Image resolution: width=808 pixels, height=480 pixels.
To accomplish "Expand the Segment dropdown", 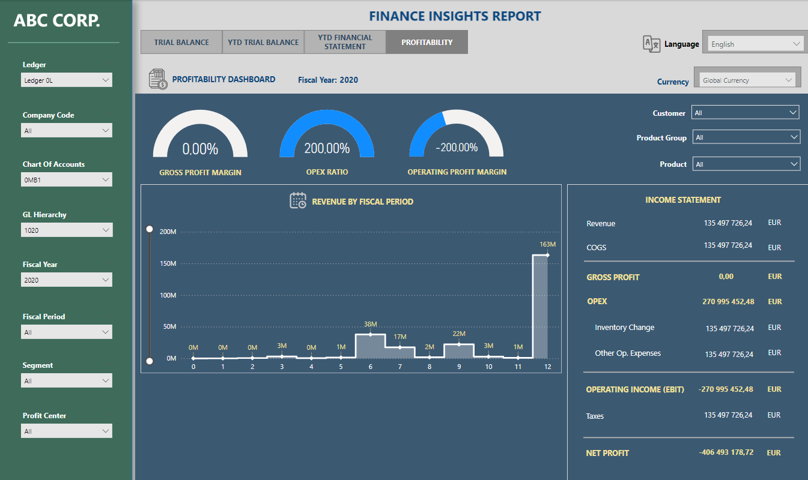I will [67, 380].
